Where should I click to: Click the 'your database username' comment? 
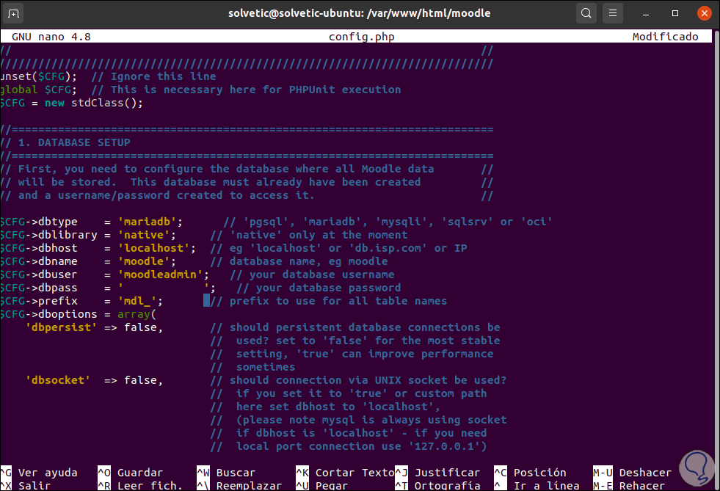[312, 274]
